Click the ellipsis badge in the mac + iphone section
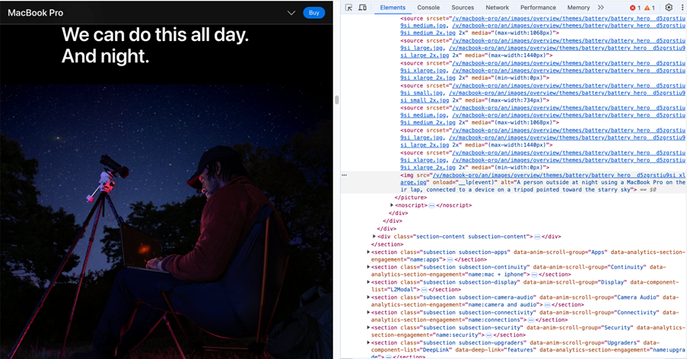This screenshot has height=359, width=687. tap(534, 275)
